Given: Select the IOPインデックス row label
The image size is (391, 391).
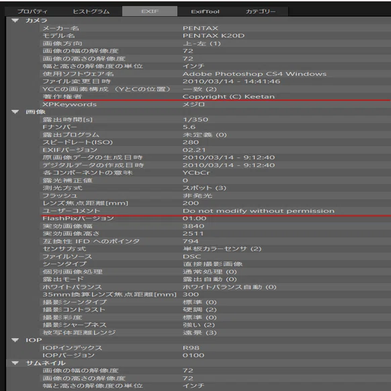Looking at the screenshot, I should [73, 347].
